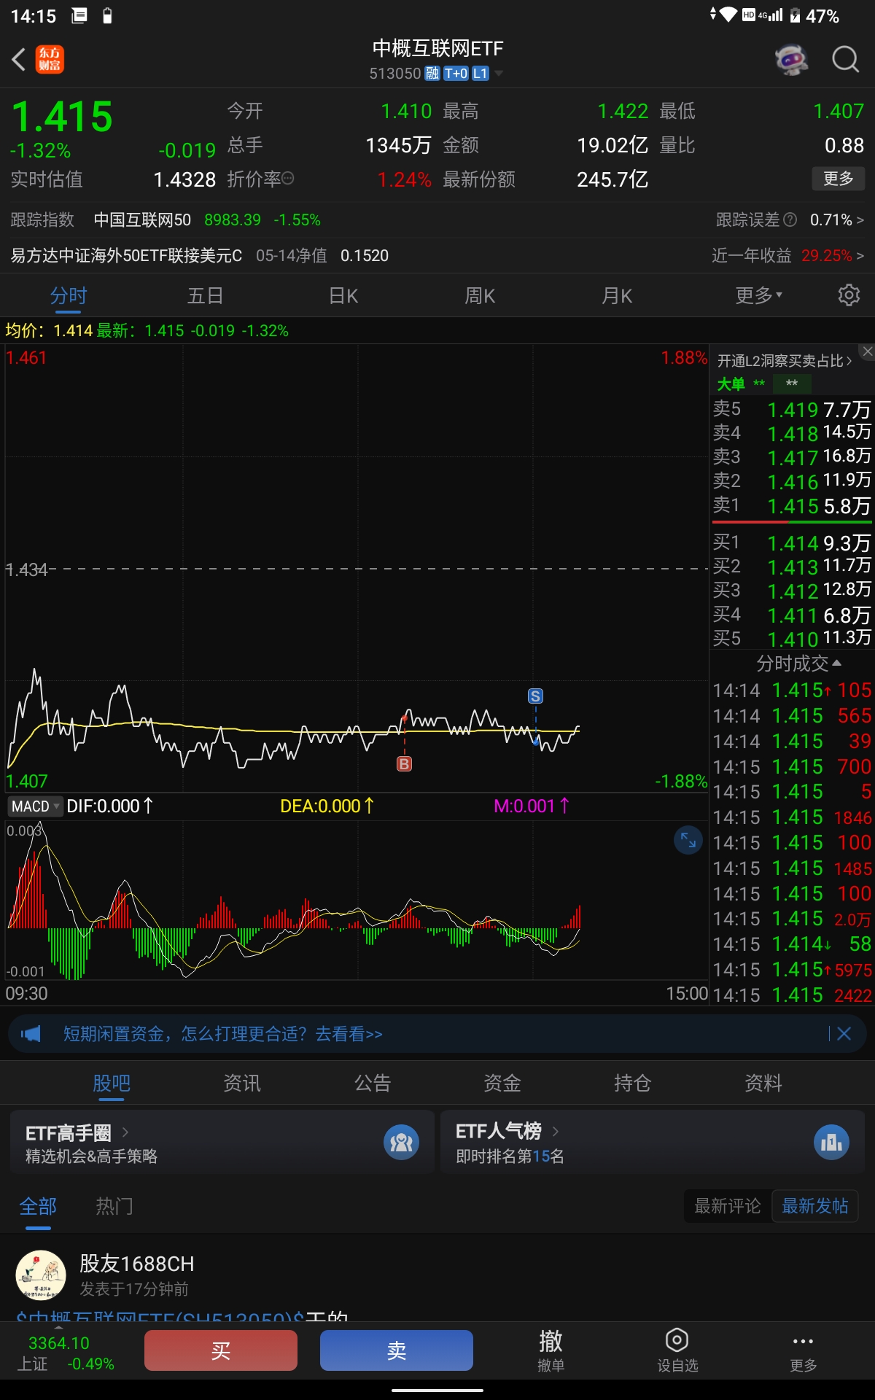Open the 折价率 info icon
This screenshot has height=1400, width=875.
click(287, 179)
